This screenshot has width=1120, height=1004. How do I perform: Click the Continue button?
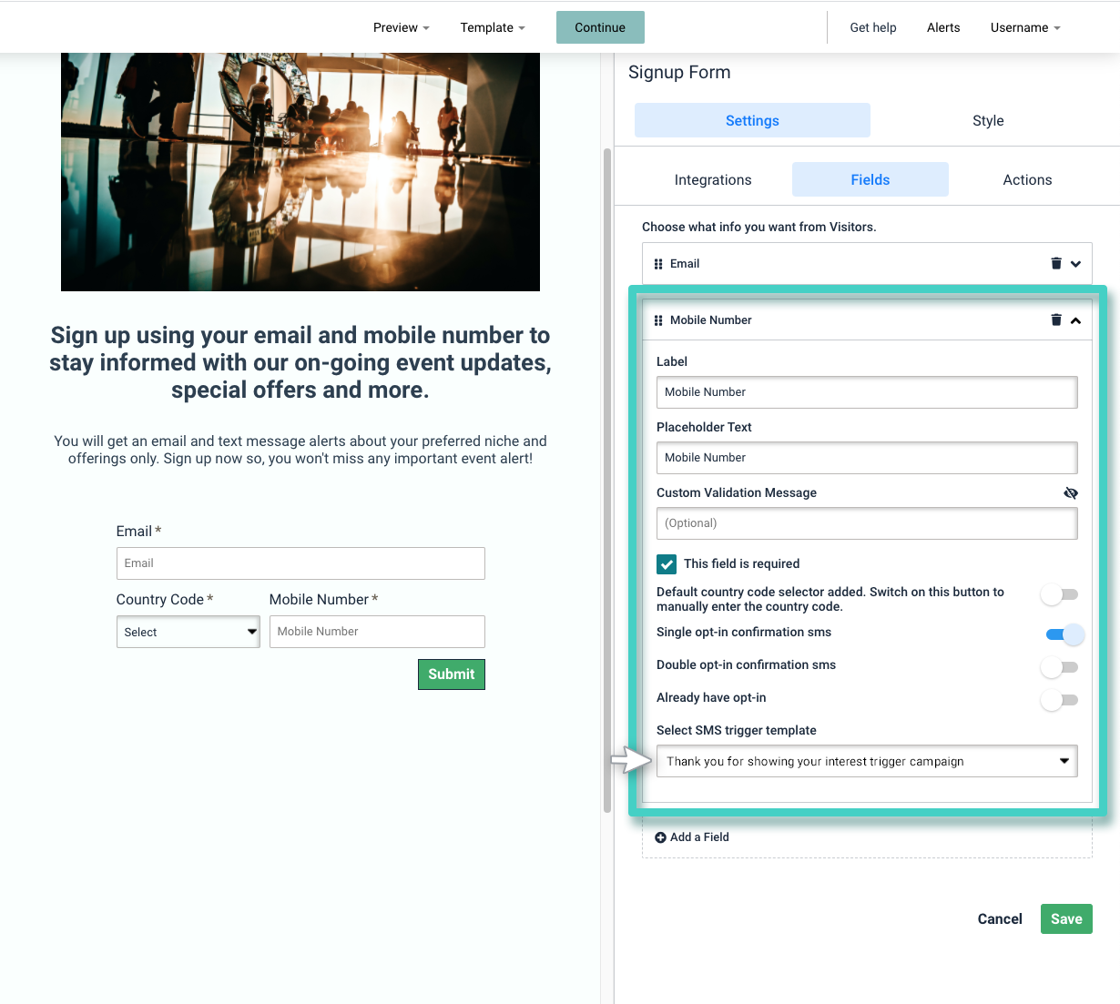[600, 27]
